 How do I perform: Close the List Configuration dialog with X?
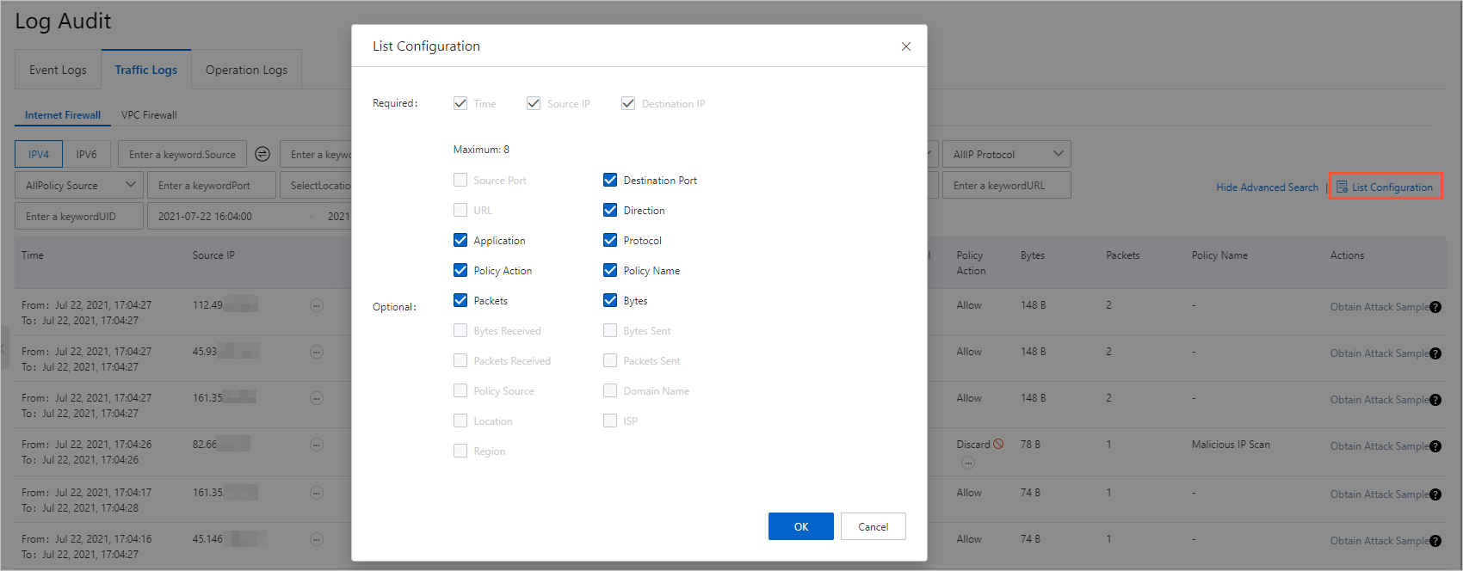pos(905,46)
